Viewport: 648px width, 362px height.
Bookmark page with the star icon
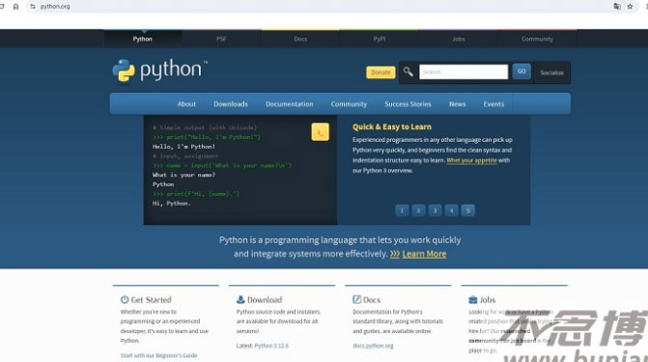[x=630, y=6]
